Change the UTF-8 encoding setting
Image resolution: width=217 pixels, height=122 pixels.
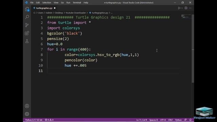point(163,120)
